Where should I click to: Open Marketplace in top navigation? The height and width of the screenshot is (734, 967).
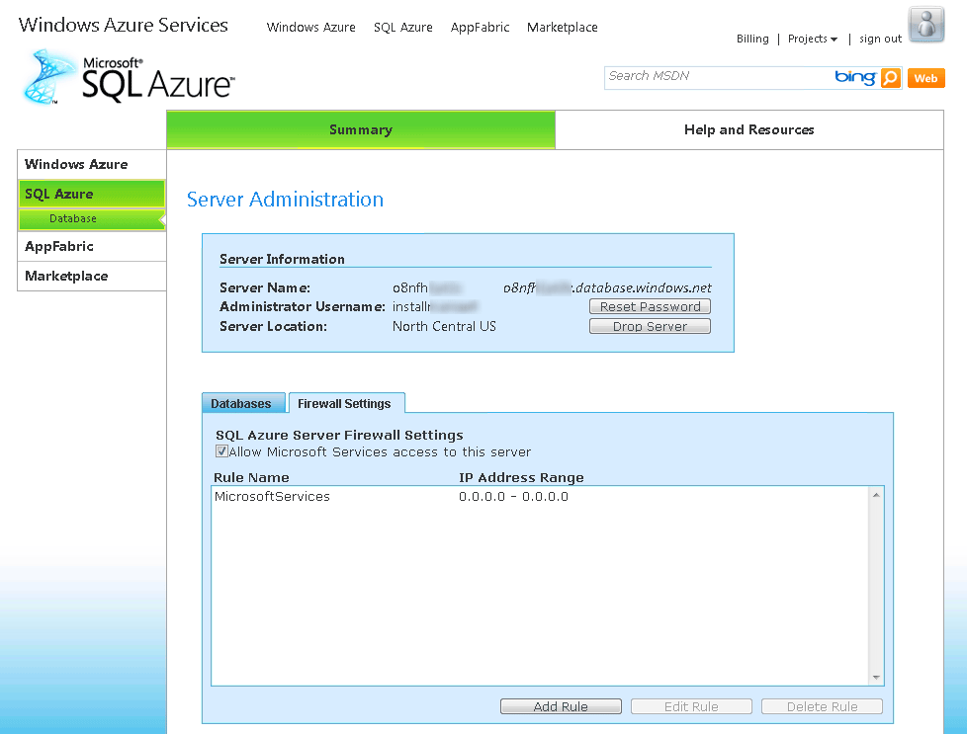(x=563, y=27)
